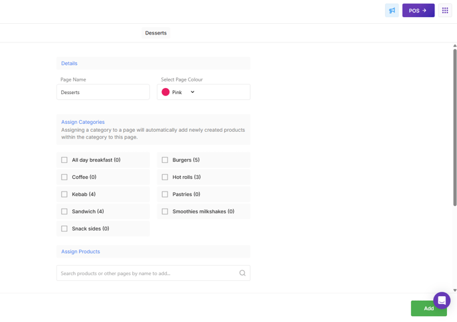Tick the Snack sides checkbox

[x=64, y=229]
